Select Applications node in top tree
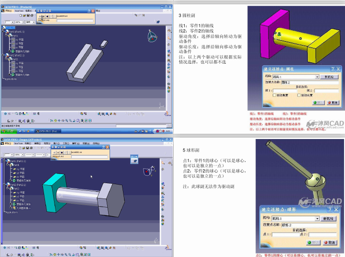 [11, 79]
